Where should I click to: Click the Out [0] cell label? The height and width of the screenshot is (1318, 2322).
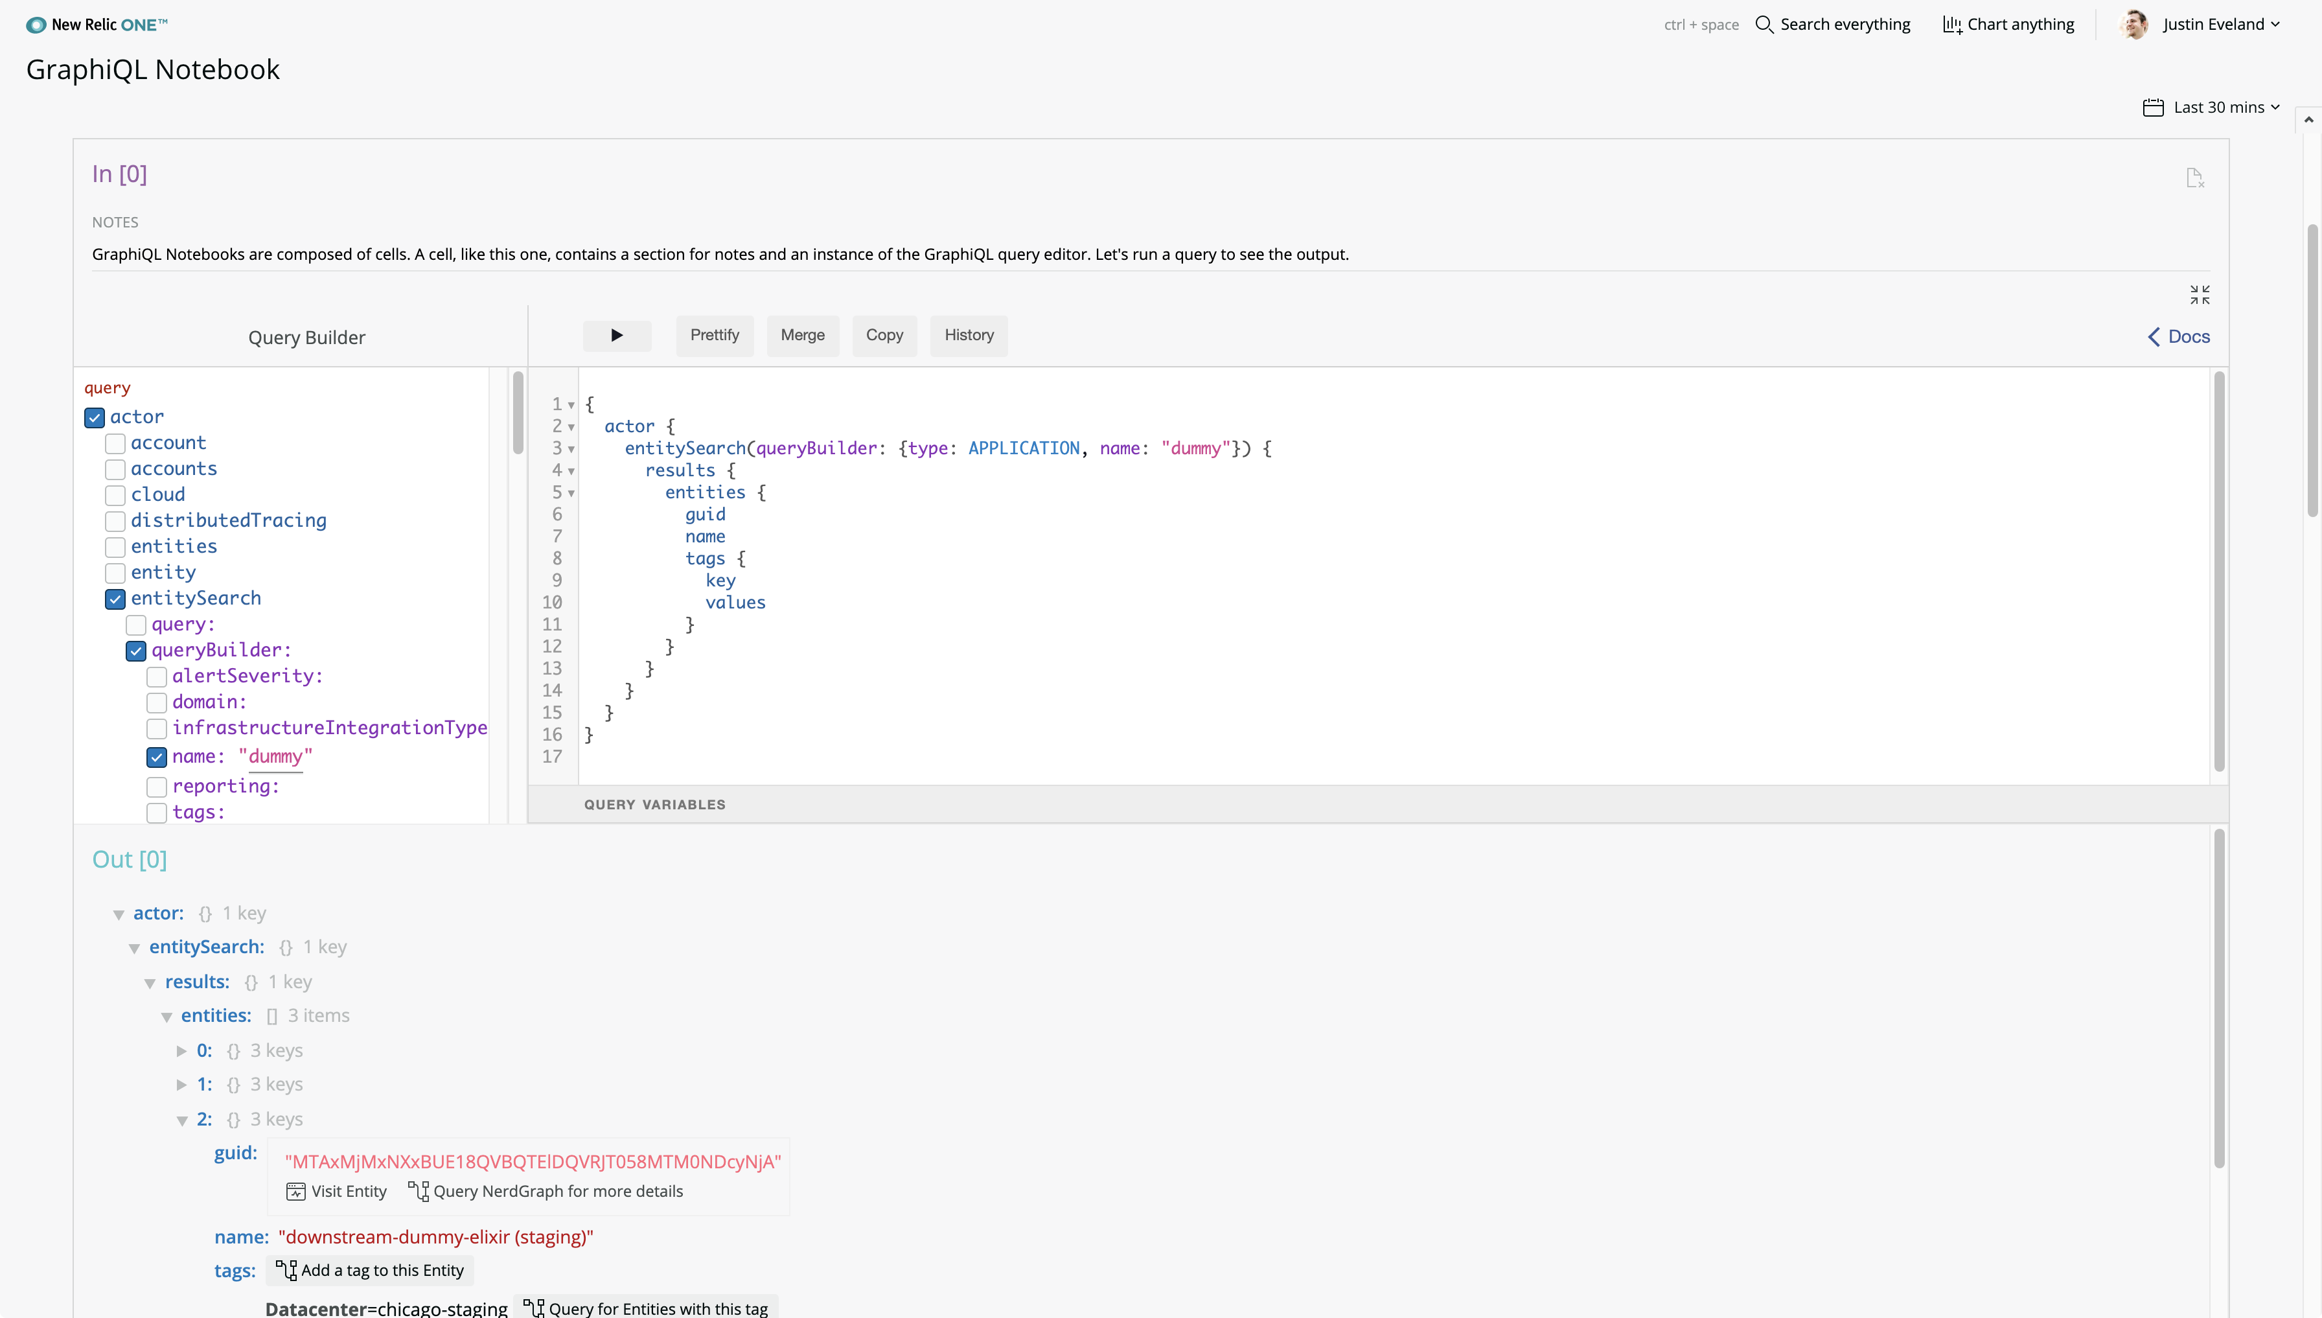point(130,860)
